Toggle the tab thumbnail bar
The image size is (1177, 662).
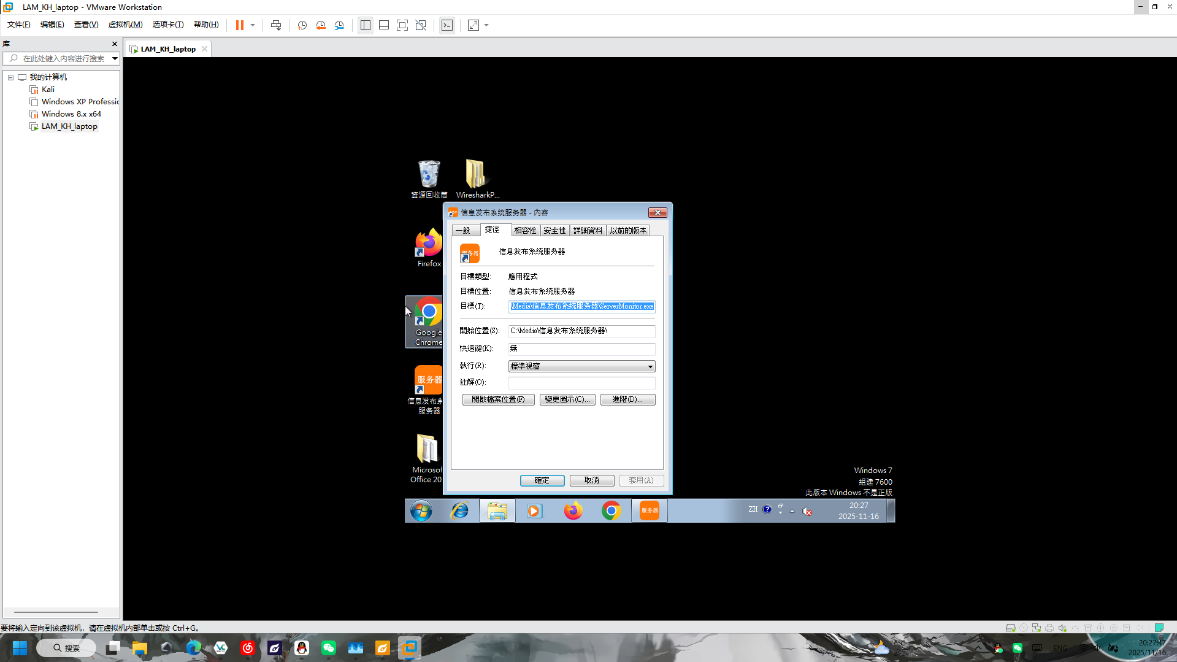point(383,25)
